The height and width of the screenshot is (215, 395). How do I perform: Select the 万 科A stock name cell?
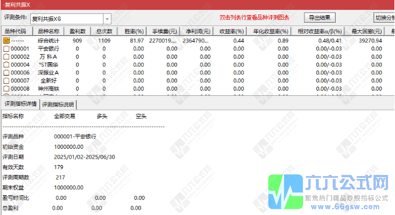[x=48, y=56]
